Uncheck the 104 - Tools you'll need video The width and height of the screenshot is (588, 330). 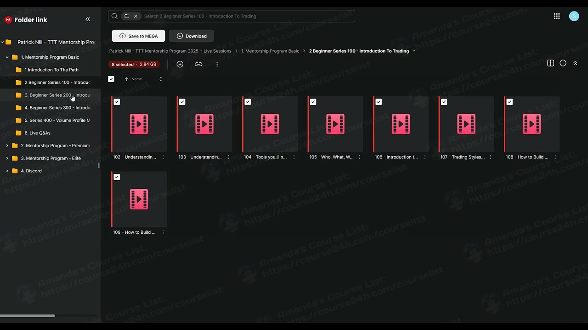coord(248,102)
